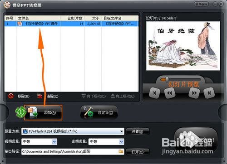The width and height of the screenshot is (227, 164).
Task: Click the Start conversion button
Action: [196, 140]
